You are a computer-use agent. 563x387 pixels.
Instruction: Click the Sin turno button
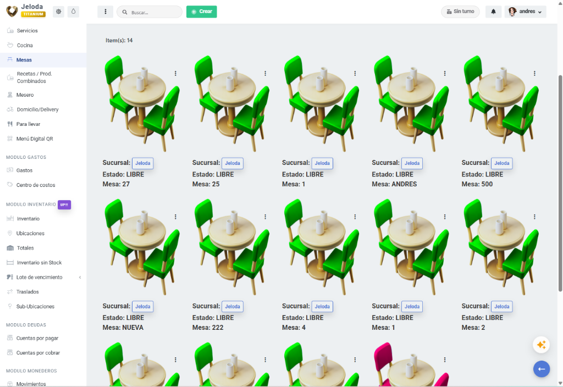[x=460, y=12]
